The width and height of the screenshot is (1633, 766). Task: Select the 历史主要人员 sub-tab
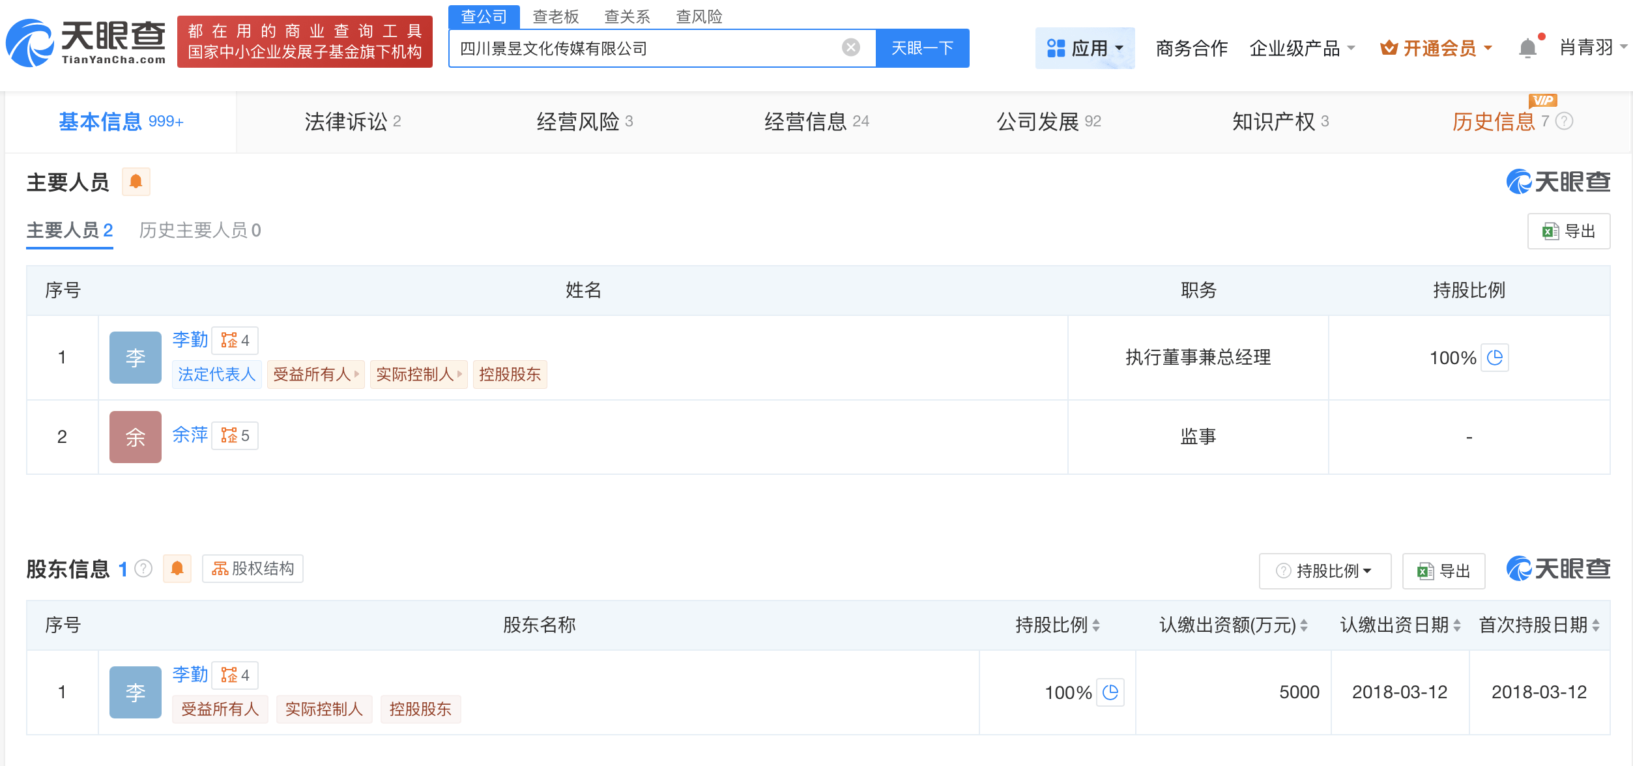click(x=199, y=230)
